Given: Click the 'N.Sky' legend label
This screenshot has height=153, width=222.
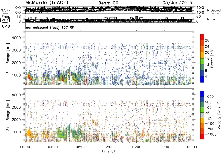Looking at the screenshot, I should [x=5, y=10].
